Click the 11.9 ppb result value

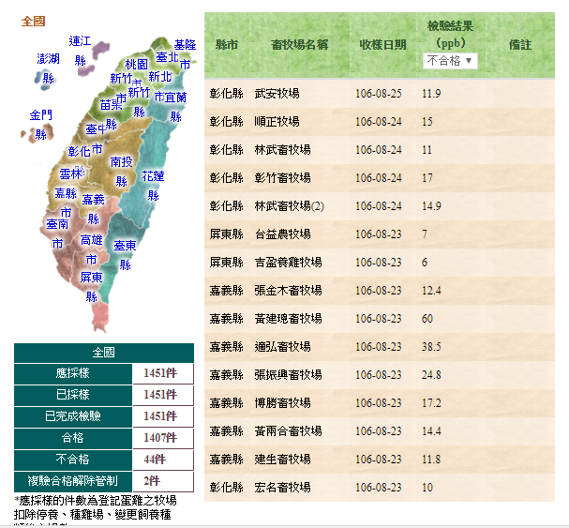(431, 94)
